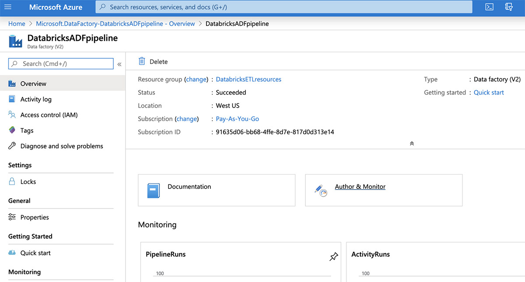Open the Locks settings item

click(x=28, y=182)
